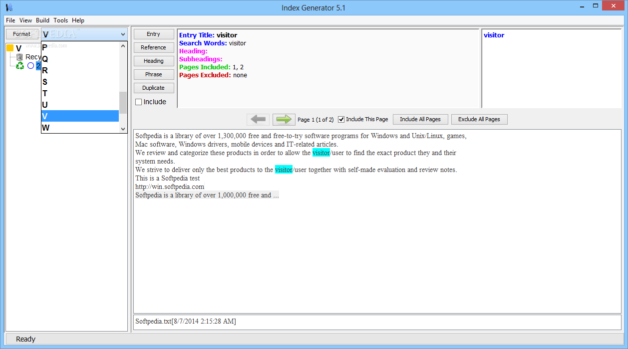The width and height of the screenshot is (628, 349).
Task: Click the Index Generator app icon in title bar
Action: [9, 7]
